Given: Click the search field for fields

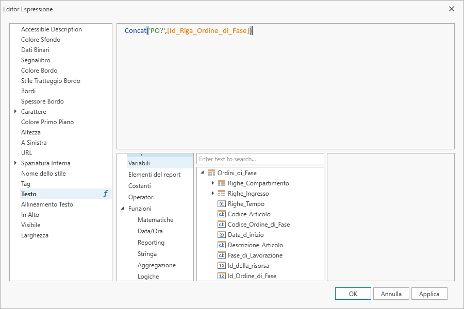Looking at the screenshot, I should point(260,159).
